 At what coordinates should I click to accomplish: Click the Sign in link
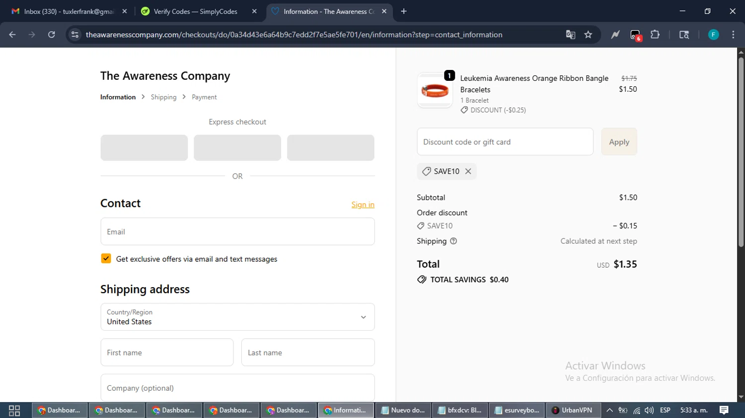click(x=363, y=205)
